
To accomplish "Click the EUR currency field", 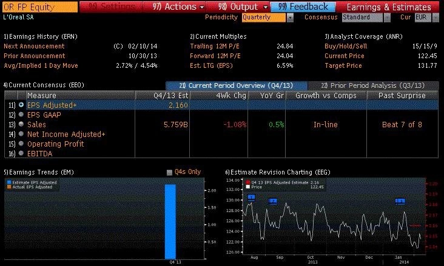I will pos(423,18).
